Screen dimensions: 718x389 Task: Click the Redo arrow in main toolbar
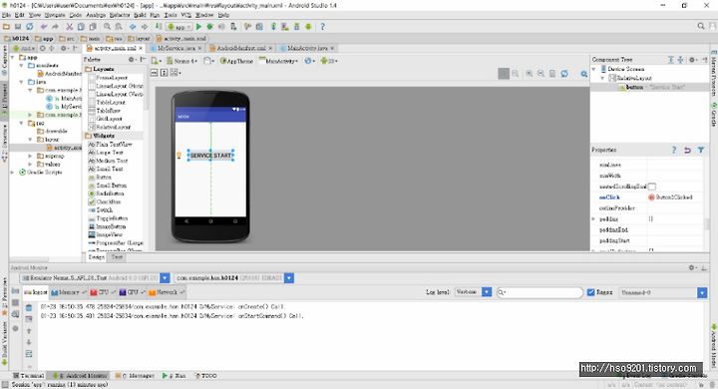55,27
